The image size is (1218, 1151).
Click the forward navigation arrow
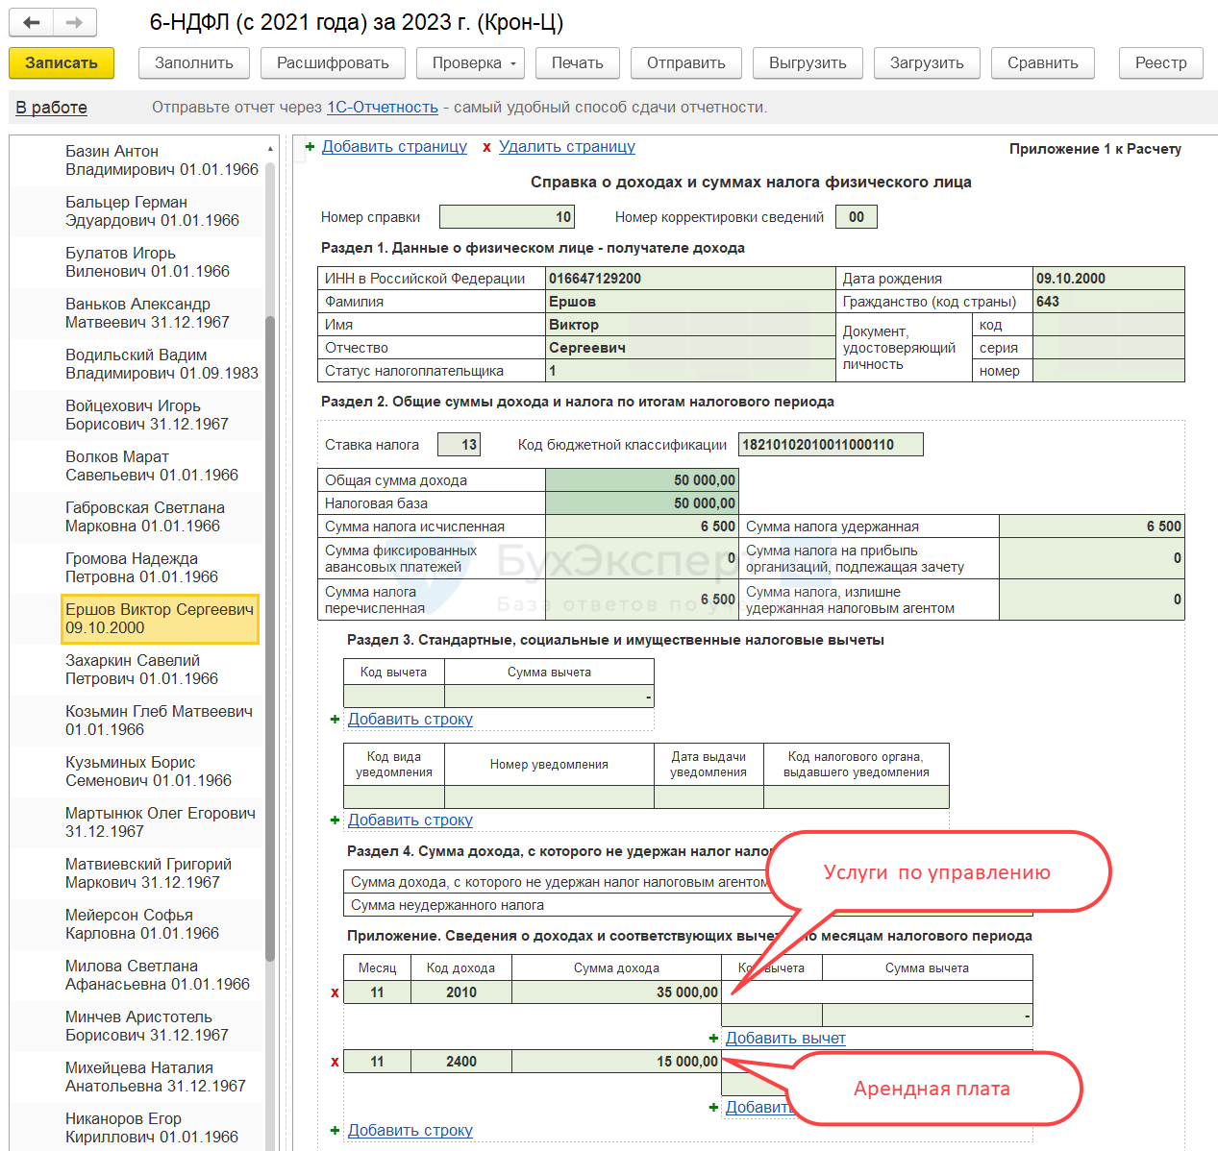click(74, 22)
